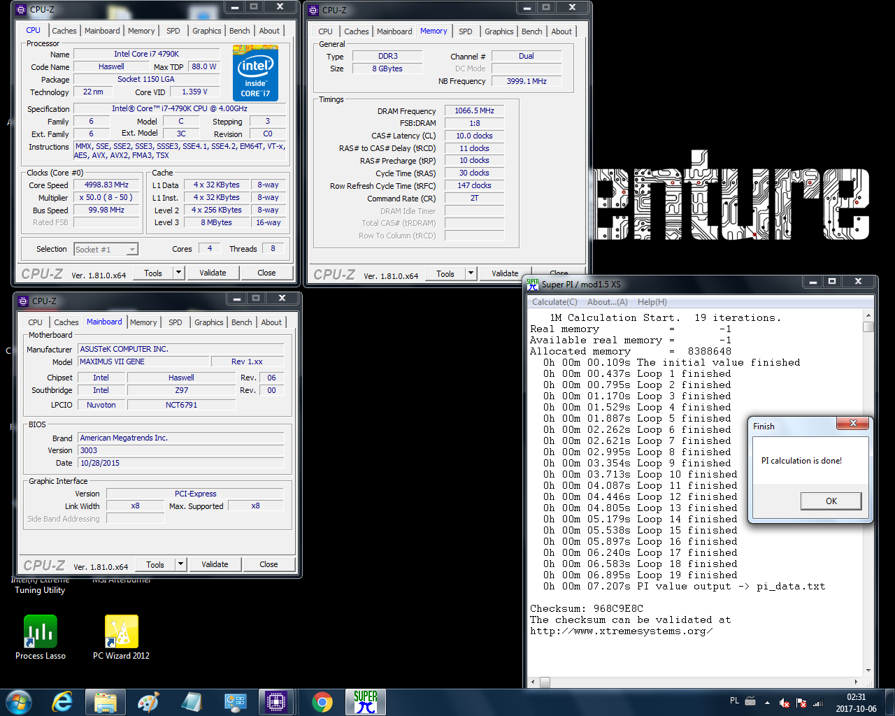This screenshot has width=895, height=716.
Task: Open the Mainboard tab in the CPU window
Action: point(102,31)
